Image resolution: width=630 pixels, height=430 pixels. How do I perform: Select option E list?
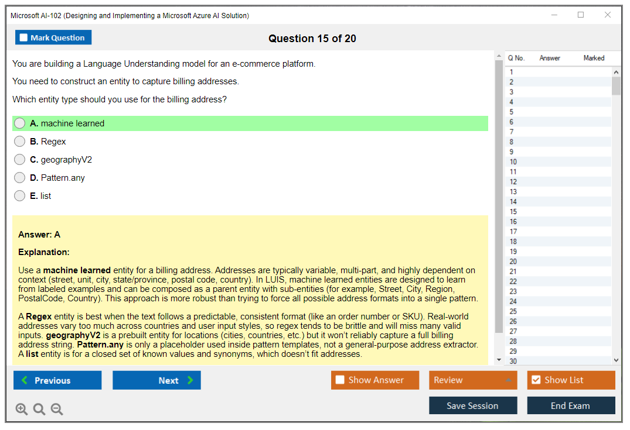click(x=20, y=196)
